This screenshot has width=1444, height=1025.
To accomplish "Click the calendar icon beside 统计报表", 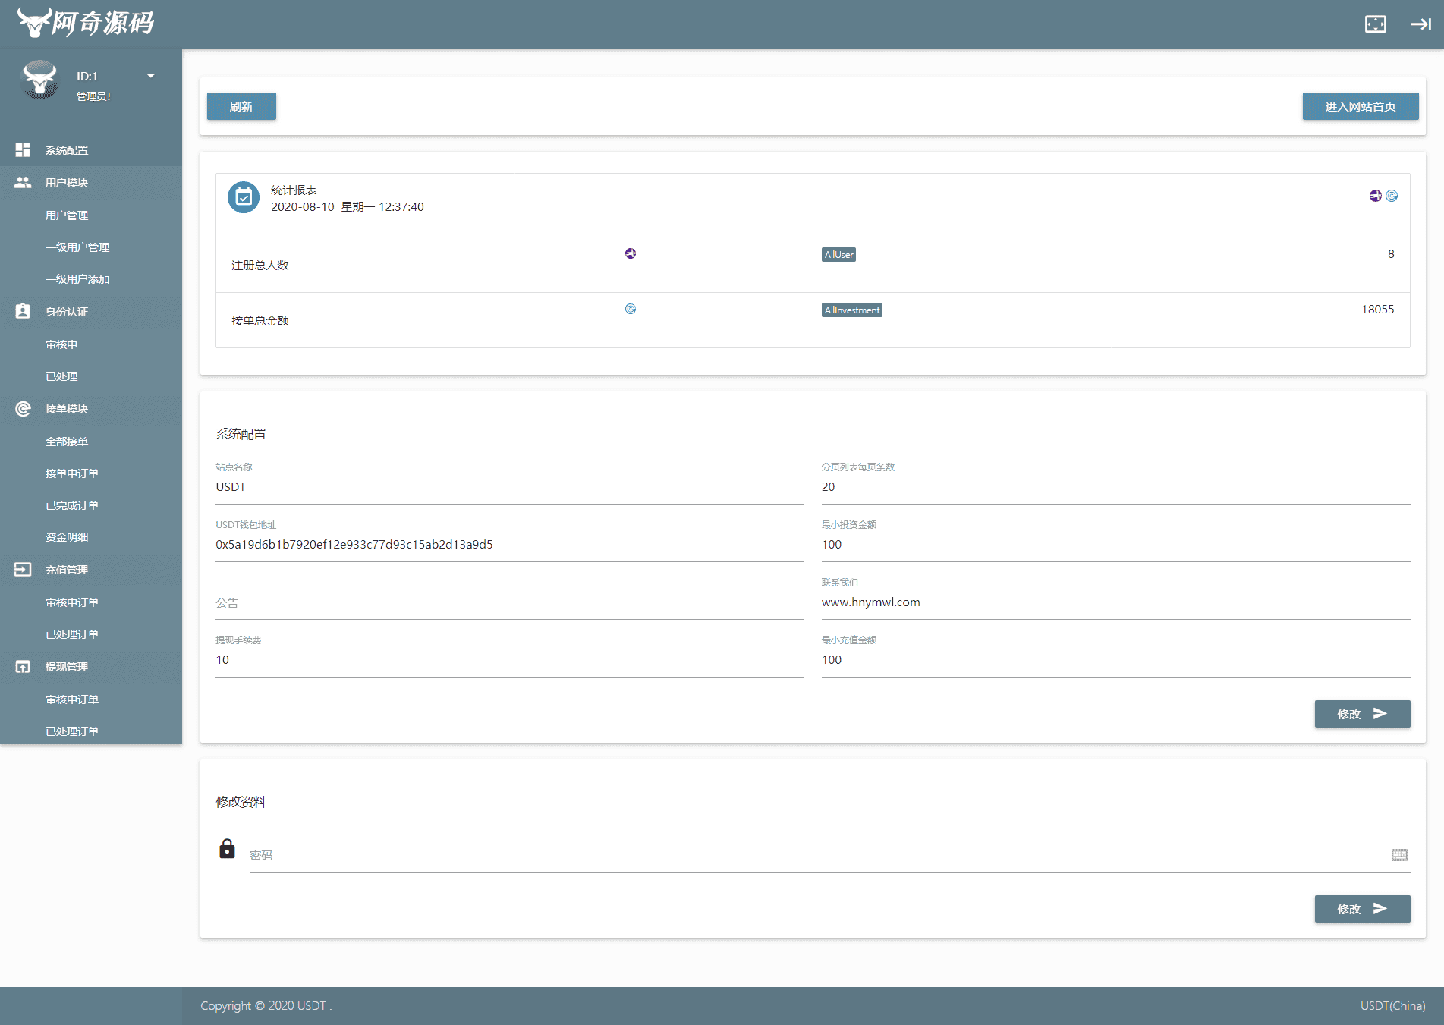I will [x=244, y=198].
